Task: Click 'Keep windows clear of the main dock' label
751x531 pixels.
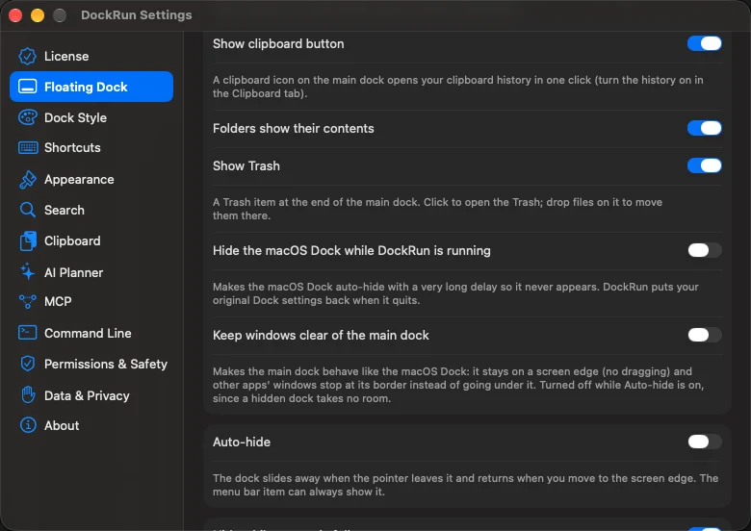Action: (x=321, y=335)
